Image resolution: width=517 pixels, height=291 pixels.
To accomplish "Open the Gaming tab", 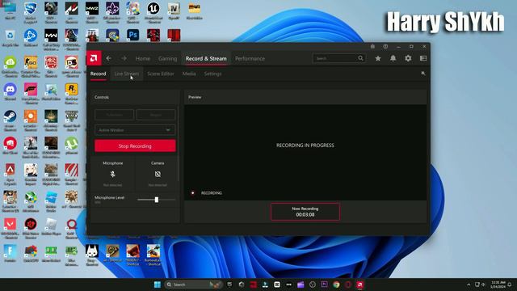I will coord(167,58).
